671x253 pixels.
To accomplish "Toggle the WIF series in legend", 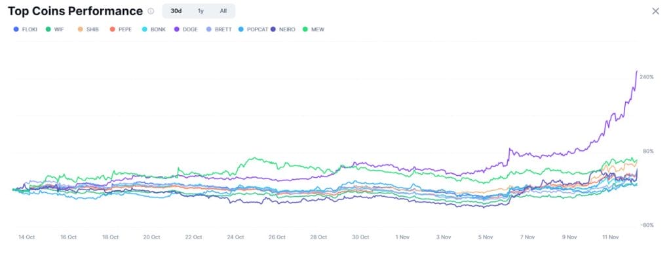I will pyautogui.click(x=54, y=29).
